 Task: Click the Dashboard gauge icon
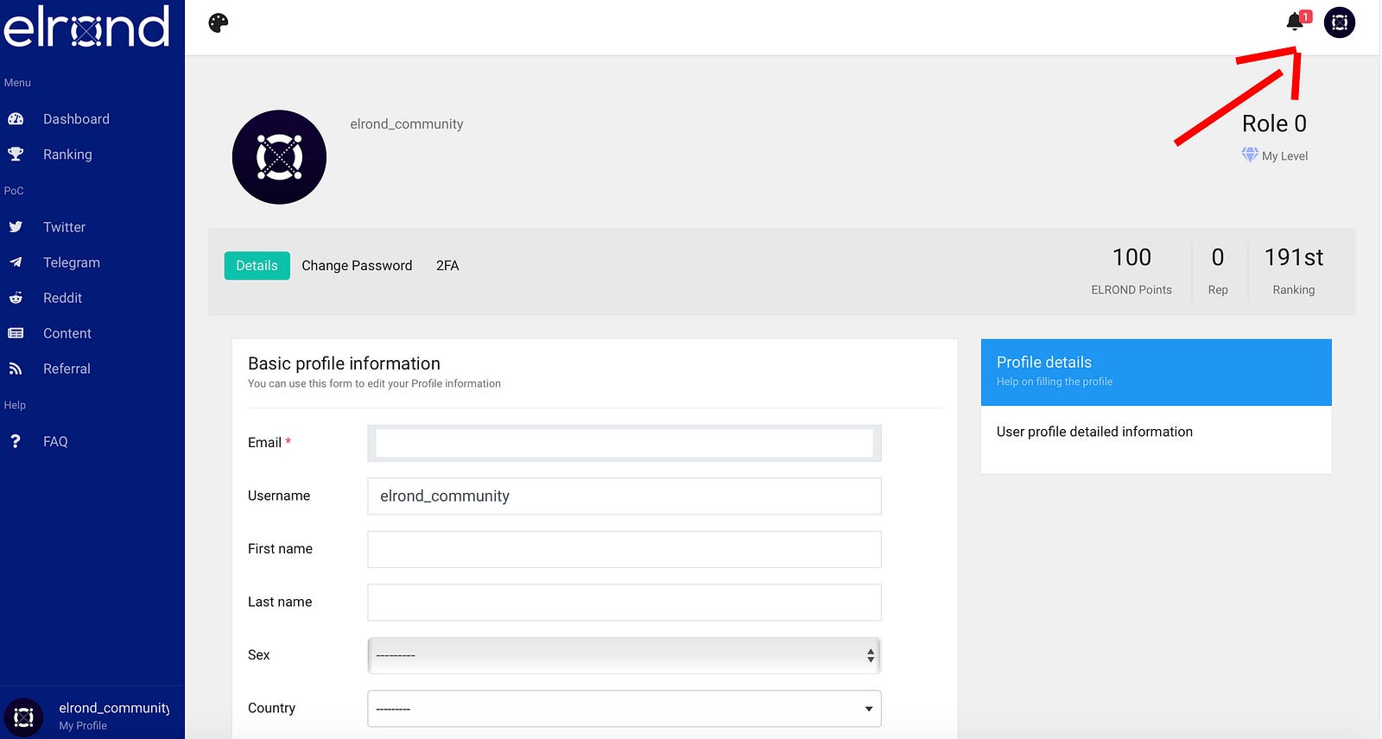coord(16,119)
